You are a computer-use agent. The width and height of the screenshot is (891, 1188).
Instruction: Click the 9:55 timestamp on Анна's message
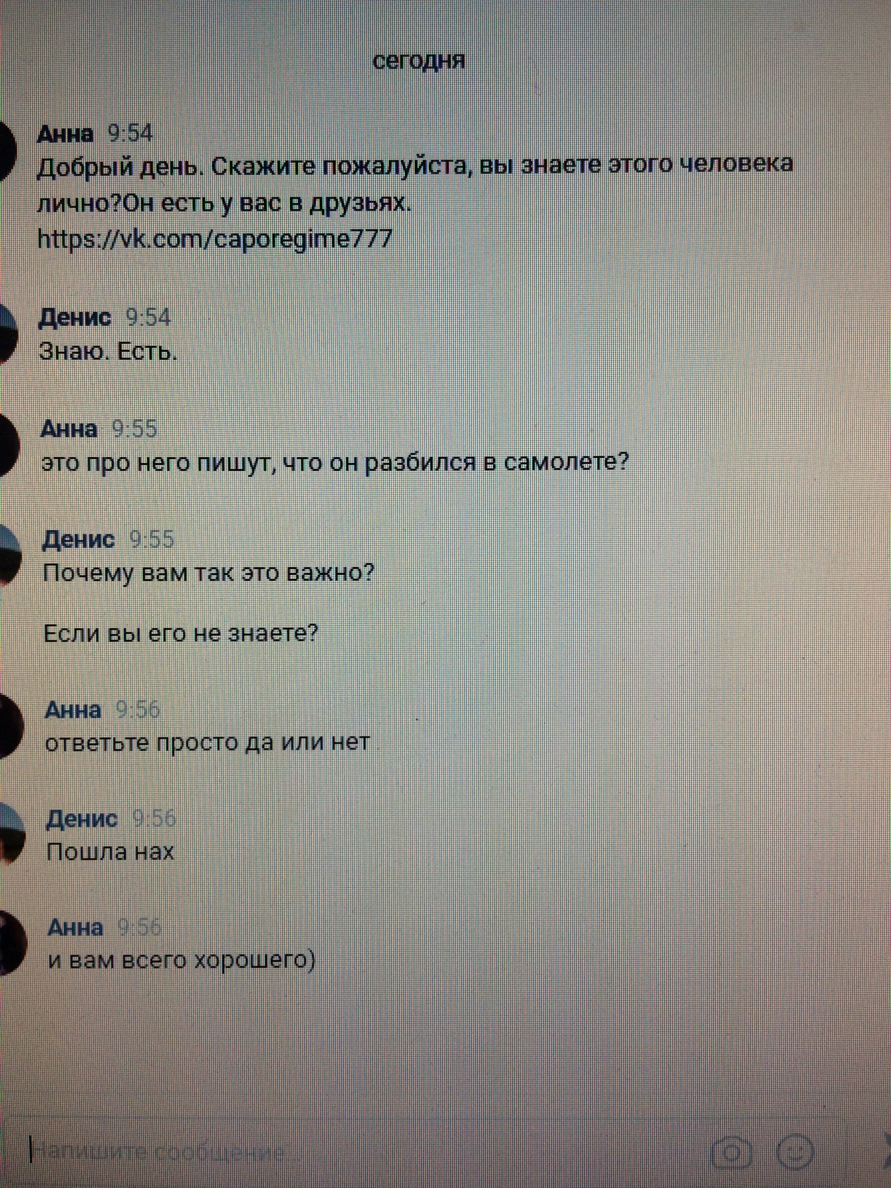(134, 429)
